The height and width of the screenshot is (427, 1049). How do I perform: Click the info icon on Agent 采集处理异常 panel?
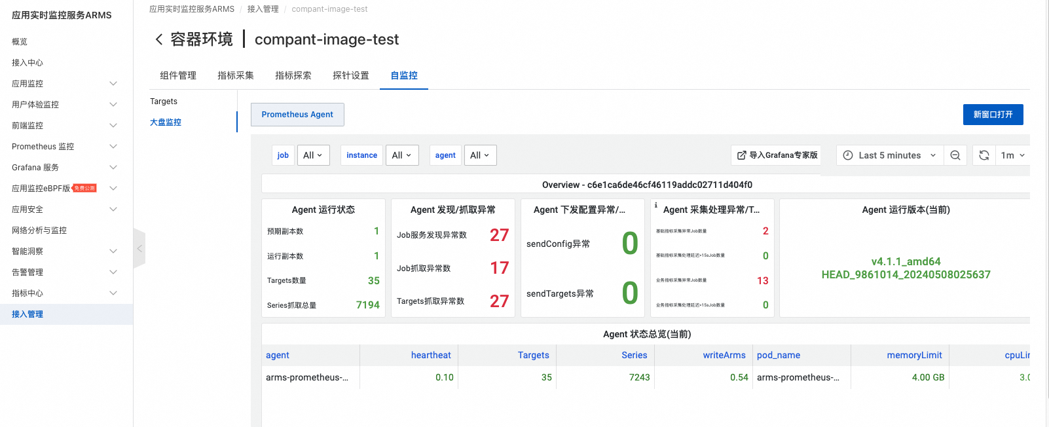(656, 205)
